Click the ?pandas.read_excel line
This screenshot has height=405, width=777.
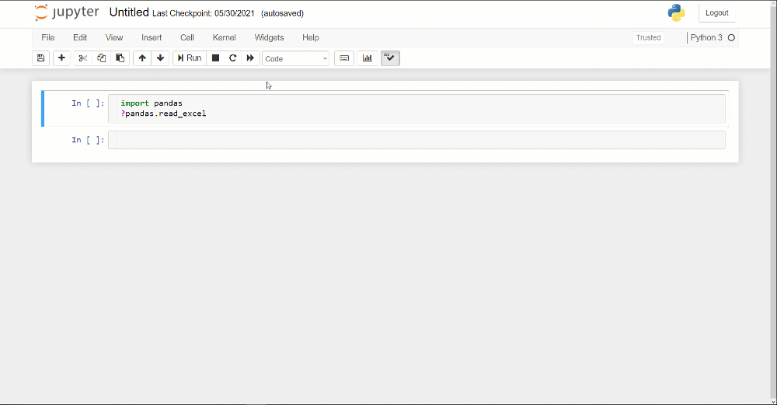pos(163,113)
